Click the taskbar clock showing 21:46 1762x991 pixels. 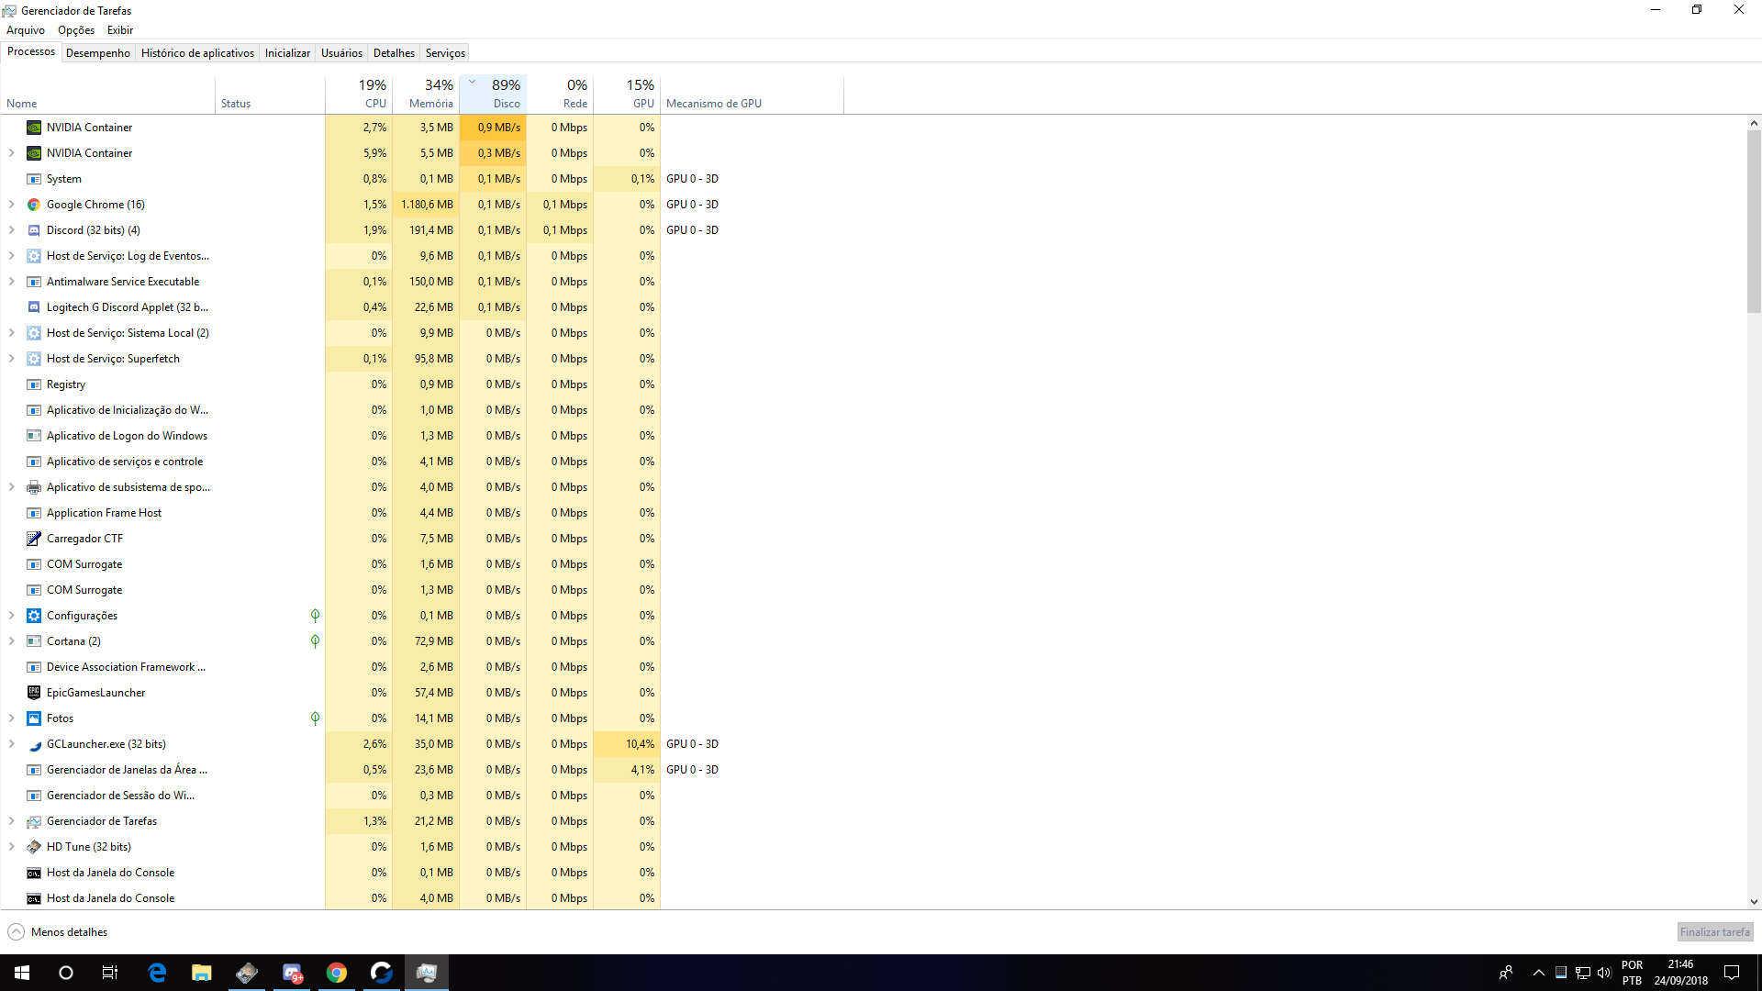(1680, 973)
